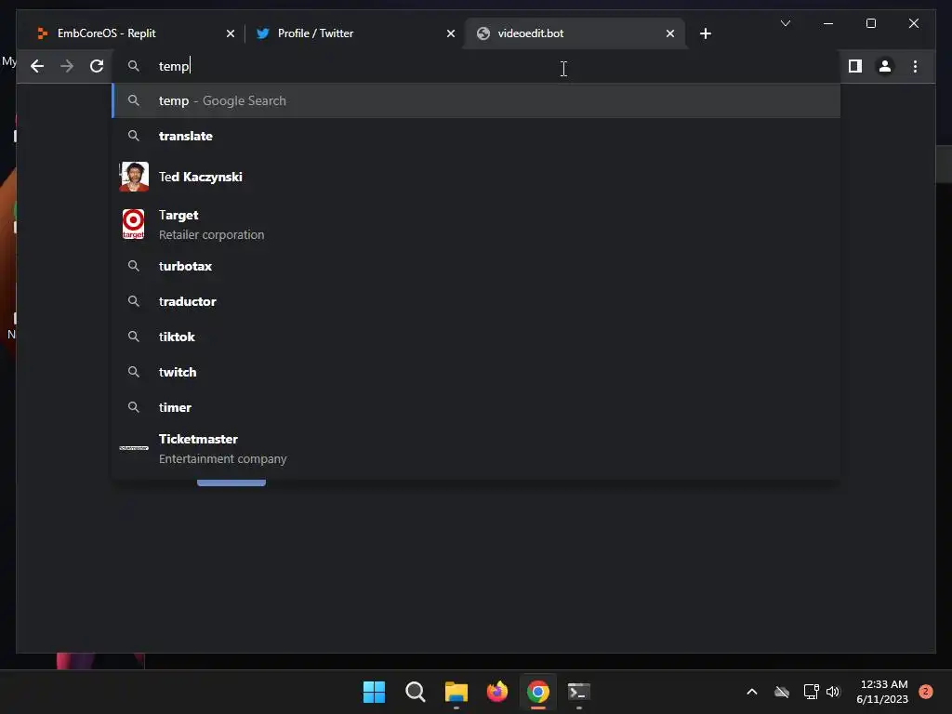The width and height of the screenshot is (952, 714).
Task: Open the Windows Start menu
Action: 374,692
